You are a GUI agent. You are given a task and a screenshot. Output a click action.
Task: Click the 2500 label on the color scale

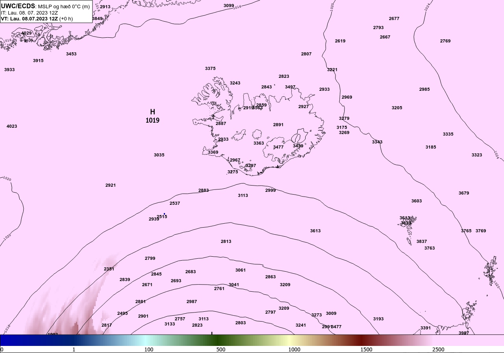pyautogui.click(x=438, y=349)
